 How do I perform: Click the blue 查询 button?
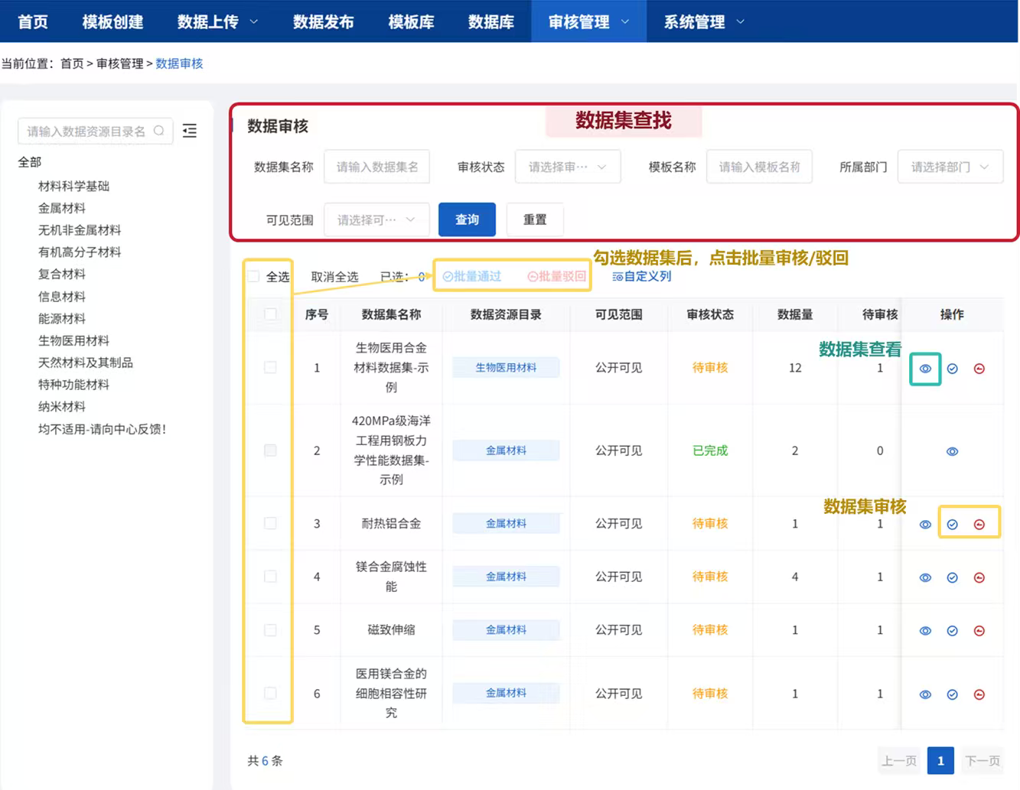(x=467, y=219)
